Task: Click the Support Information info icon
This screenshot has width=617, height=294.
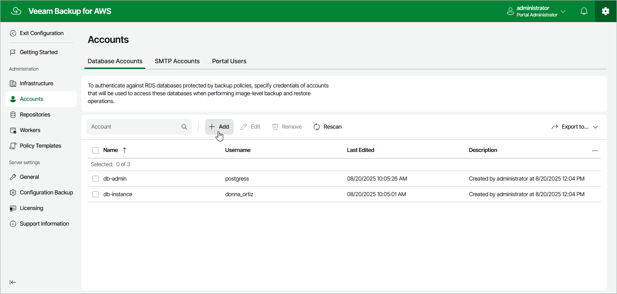Action: point(13,224)
